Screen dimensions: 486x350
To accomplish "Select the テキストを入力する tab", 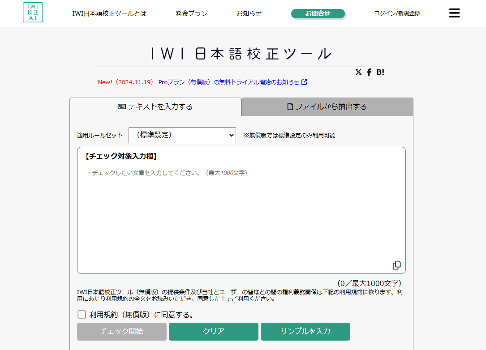I will click(x=155, y=107).
